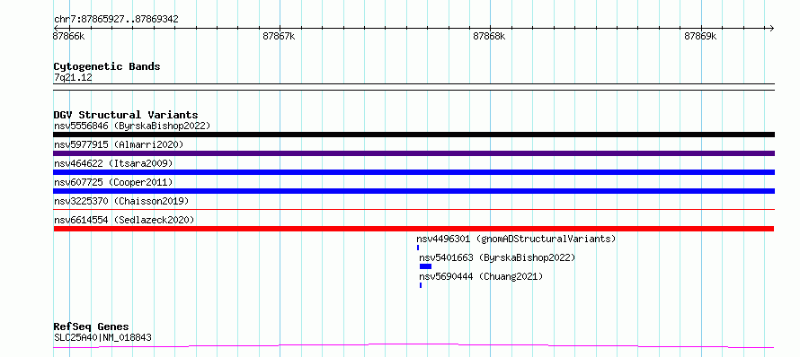Image resolution: width=800 pixels, height=357 pixels.
Task: Click the Cytogenetic Bands track heading
Action: coord(107,66)
